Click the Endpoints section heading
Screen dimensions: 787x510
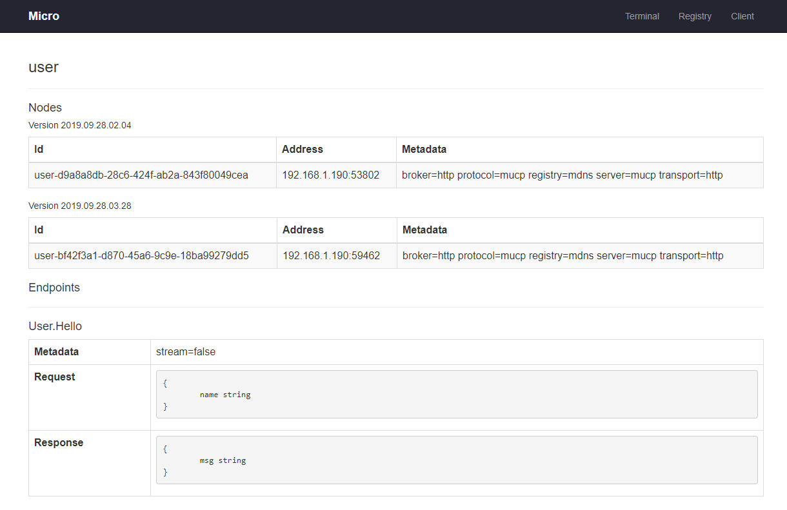[54, 288]
